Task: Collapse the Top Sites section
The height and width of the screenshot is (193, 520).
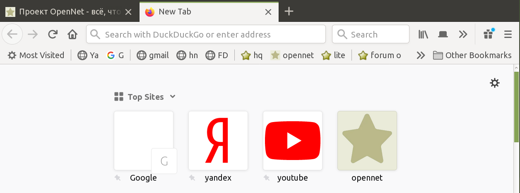Action: (173, 97)
